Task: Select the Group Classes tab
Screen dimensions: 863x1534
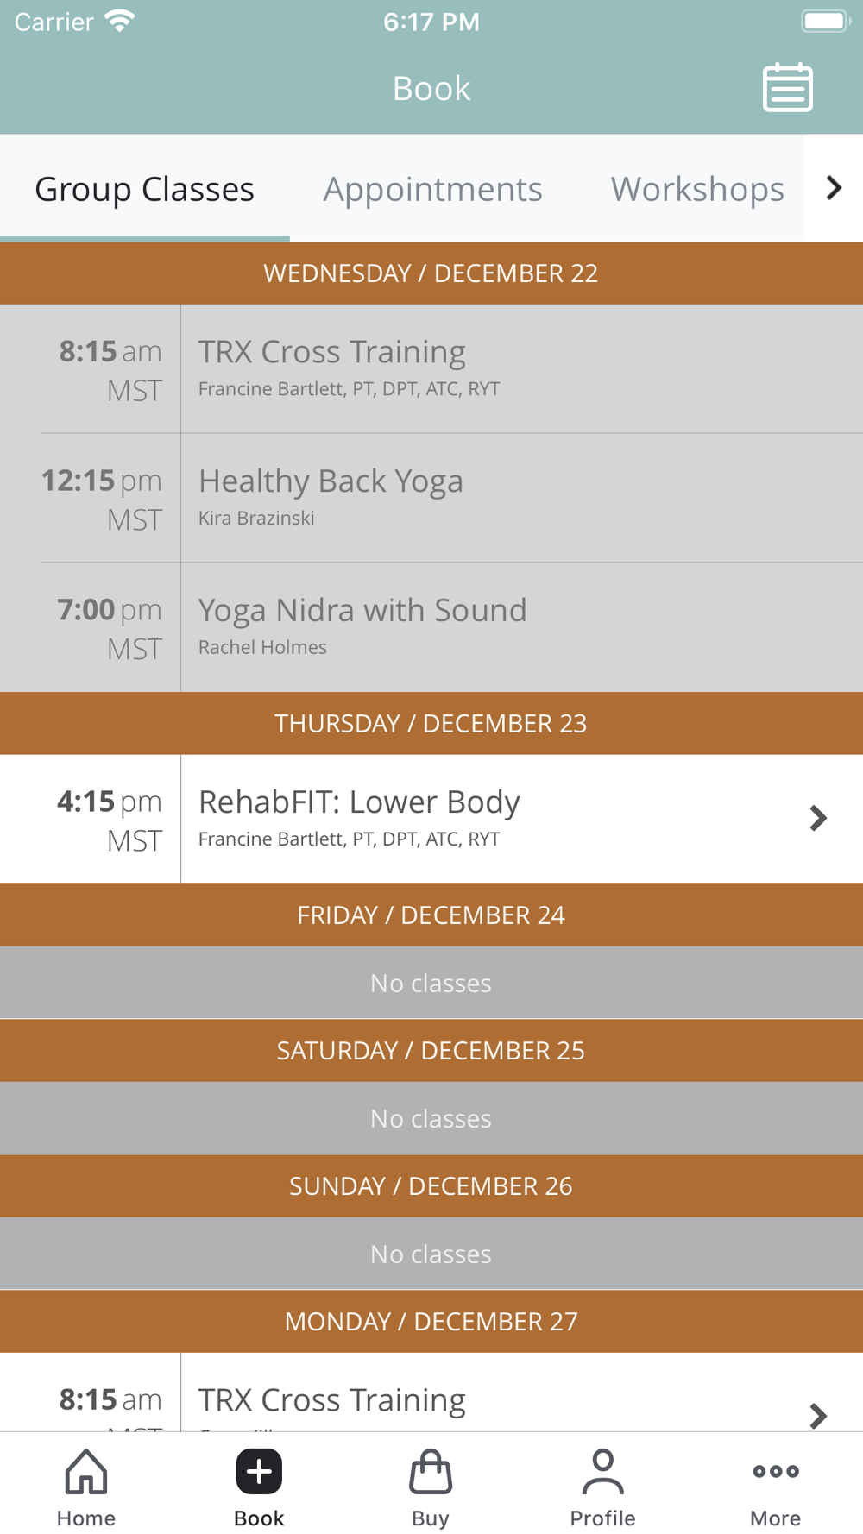Action: click(144, 188)
